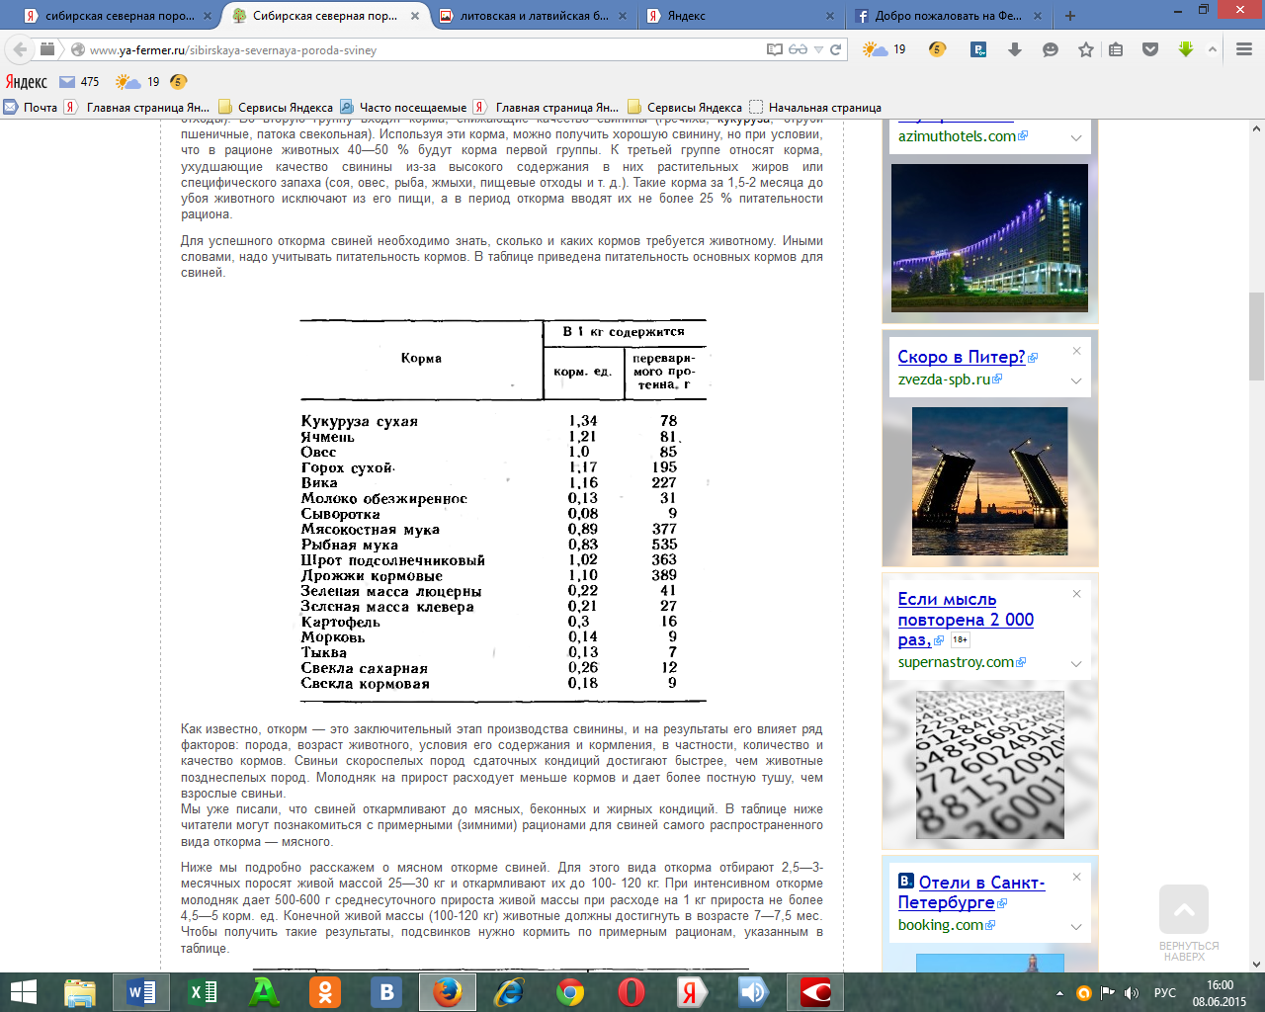Open the VK app on the taskbar
1265x1012 pixels.
[386, 991]
